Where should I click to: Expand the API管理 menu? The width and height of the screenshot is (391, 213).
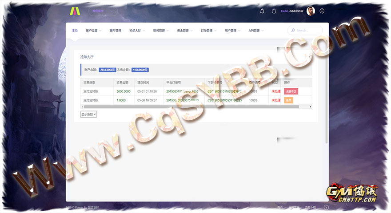pyautogui.click(x=256, y=30)
